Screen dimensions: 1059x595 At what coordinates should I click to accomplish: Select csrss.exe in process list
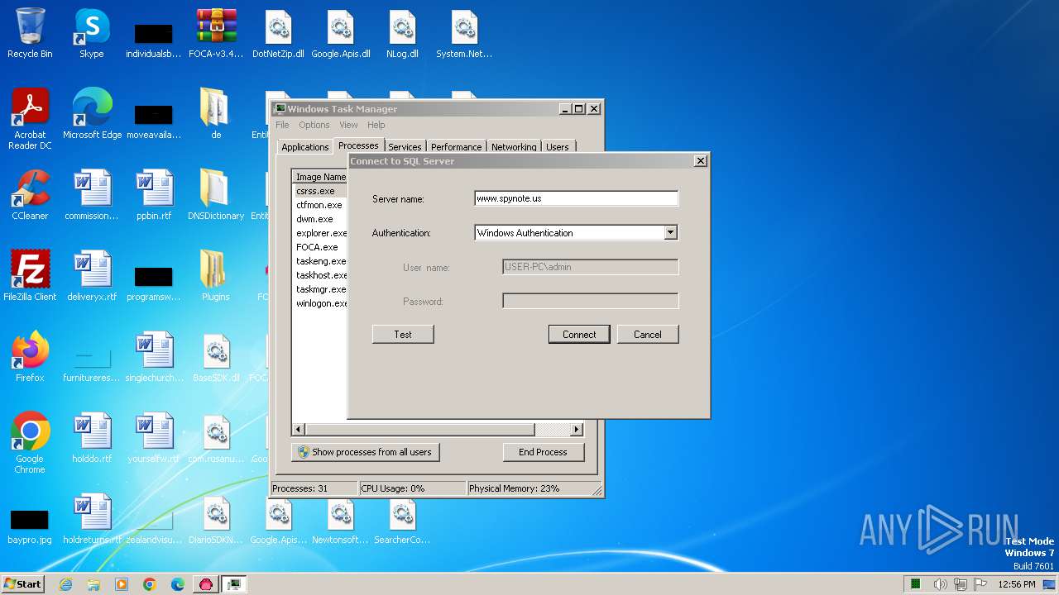[x=319, y=191]
